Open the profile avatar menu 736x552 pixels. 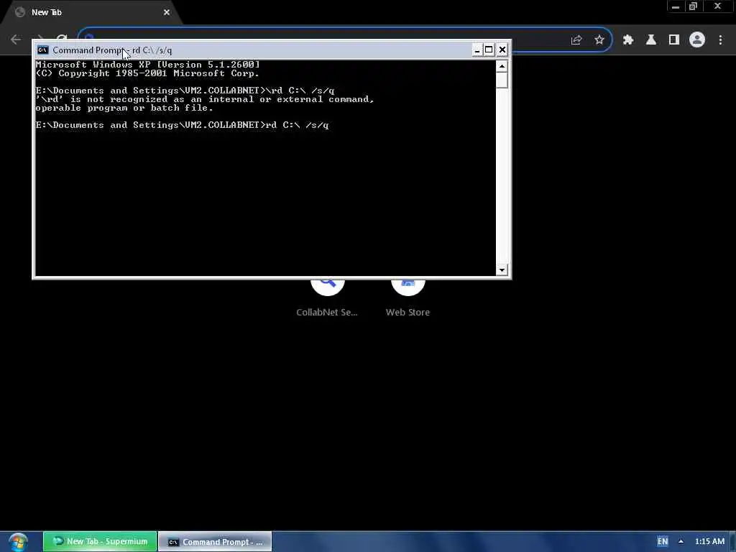coord(697,40)
